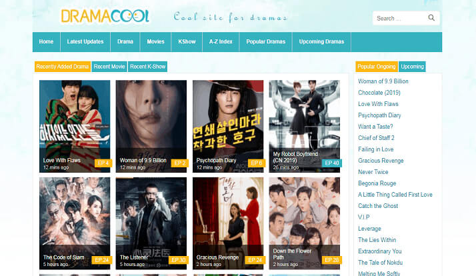
Task: Click the search magnifier icon
Action: 431,18
